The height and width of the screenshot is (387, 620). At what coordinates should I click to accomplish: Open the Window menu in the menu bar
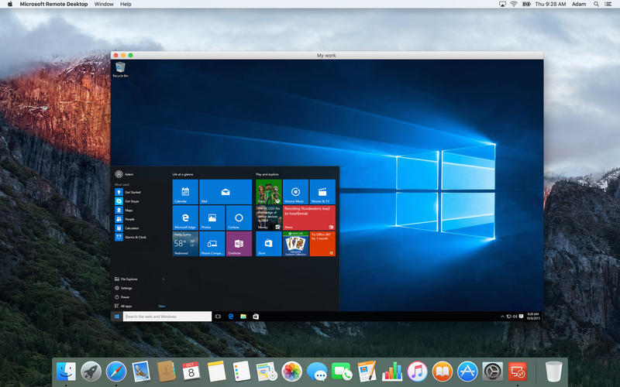tap(103, 4)
